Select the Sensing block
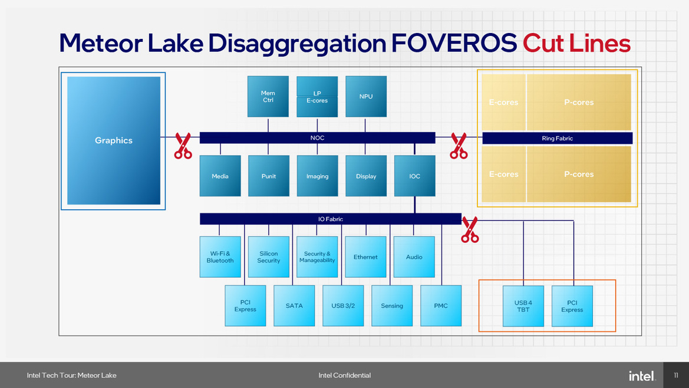 click(392, 306)
